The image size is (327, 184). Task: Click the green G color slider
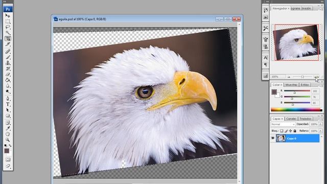click(x=297, y=97)
